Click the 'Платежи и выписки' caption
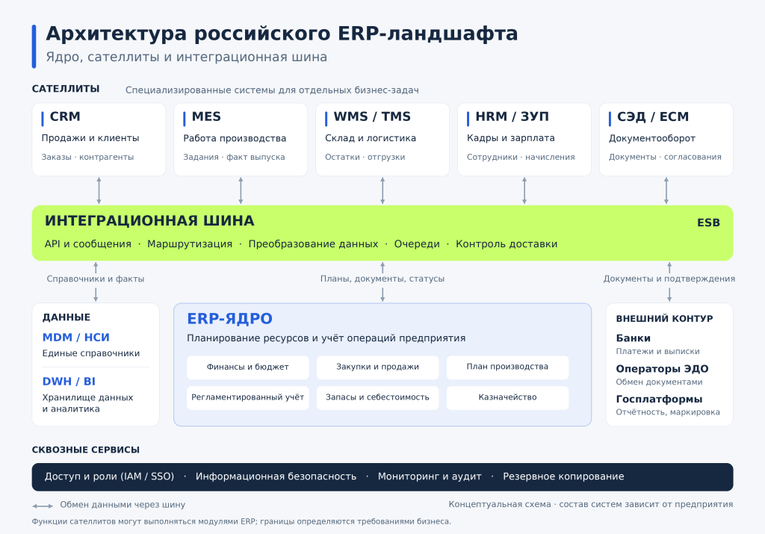This screenshot has height=534, width=765. pyautogui.click(x=657, y=351)
